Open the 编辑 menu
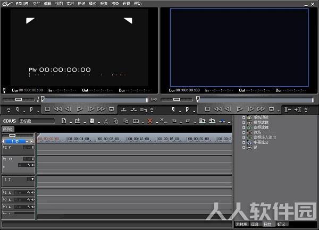 pyautogui.click(x=48, y=4)
